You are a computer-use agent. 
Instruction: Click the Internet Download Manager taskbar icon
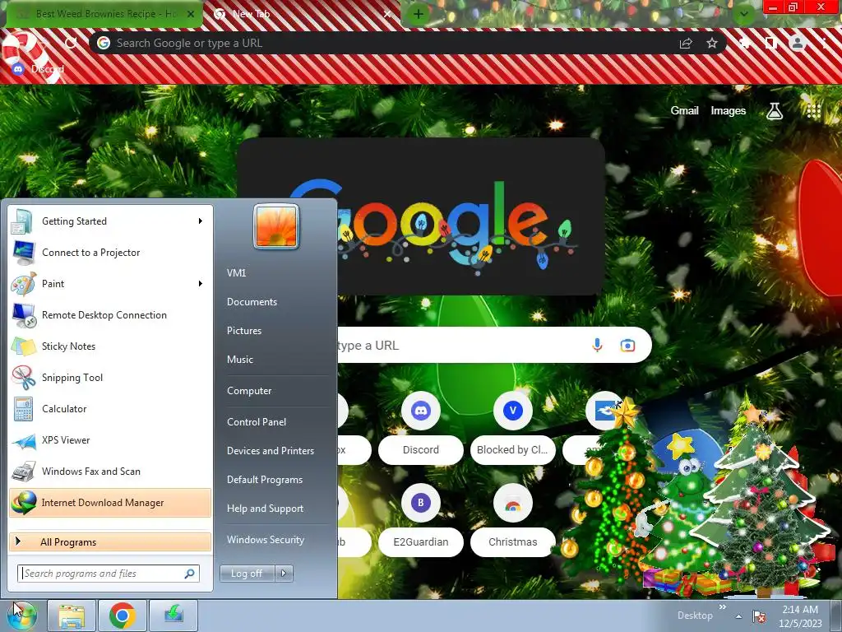coord(173,616)
